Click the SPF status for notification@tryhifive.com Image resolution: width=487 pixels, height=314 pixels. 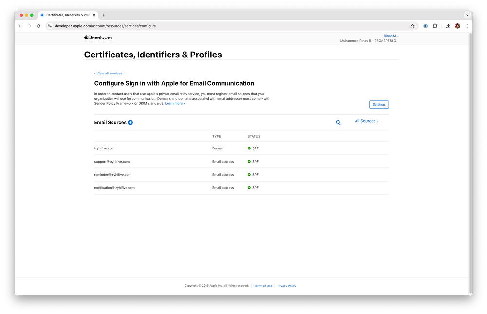253,188
